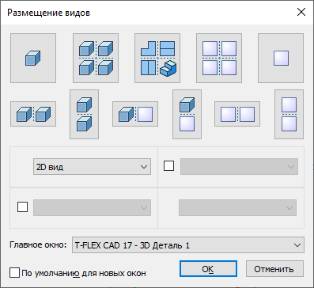Open the disabled top-right view dropdown
Image resolution: width=314 pixels, height=288 pixels.
pos(239,167)
